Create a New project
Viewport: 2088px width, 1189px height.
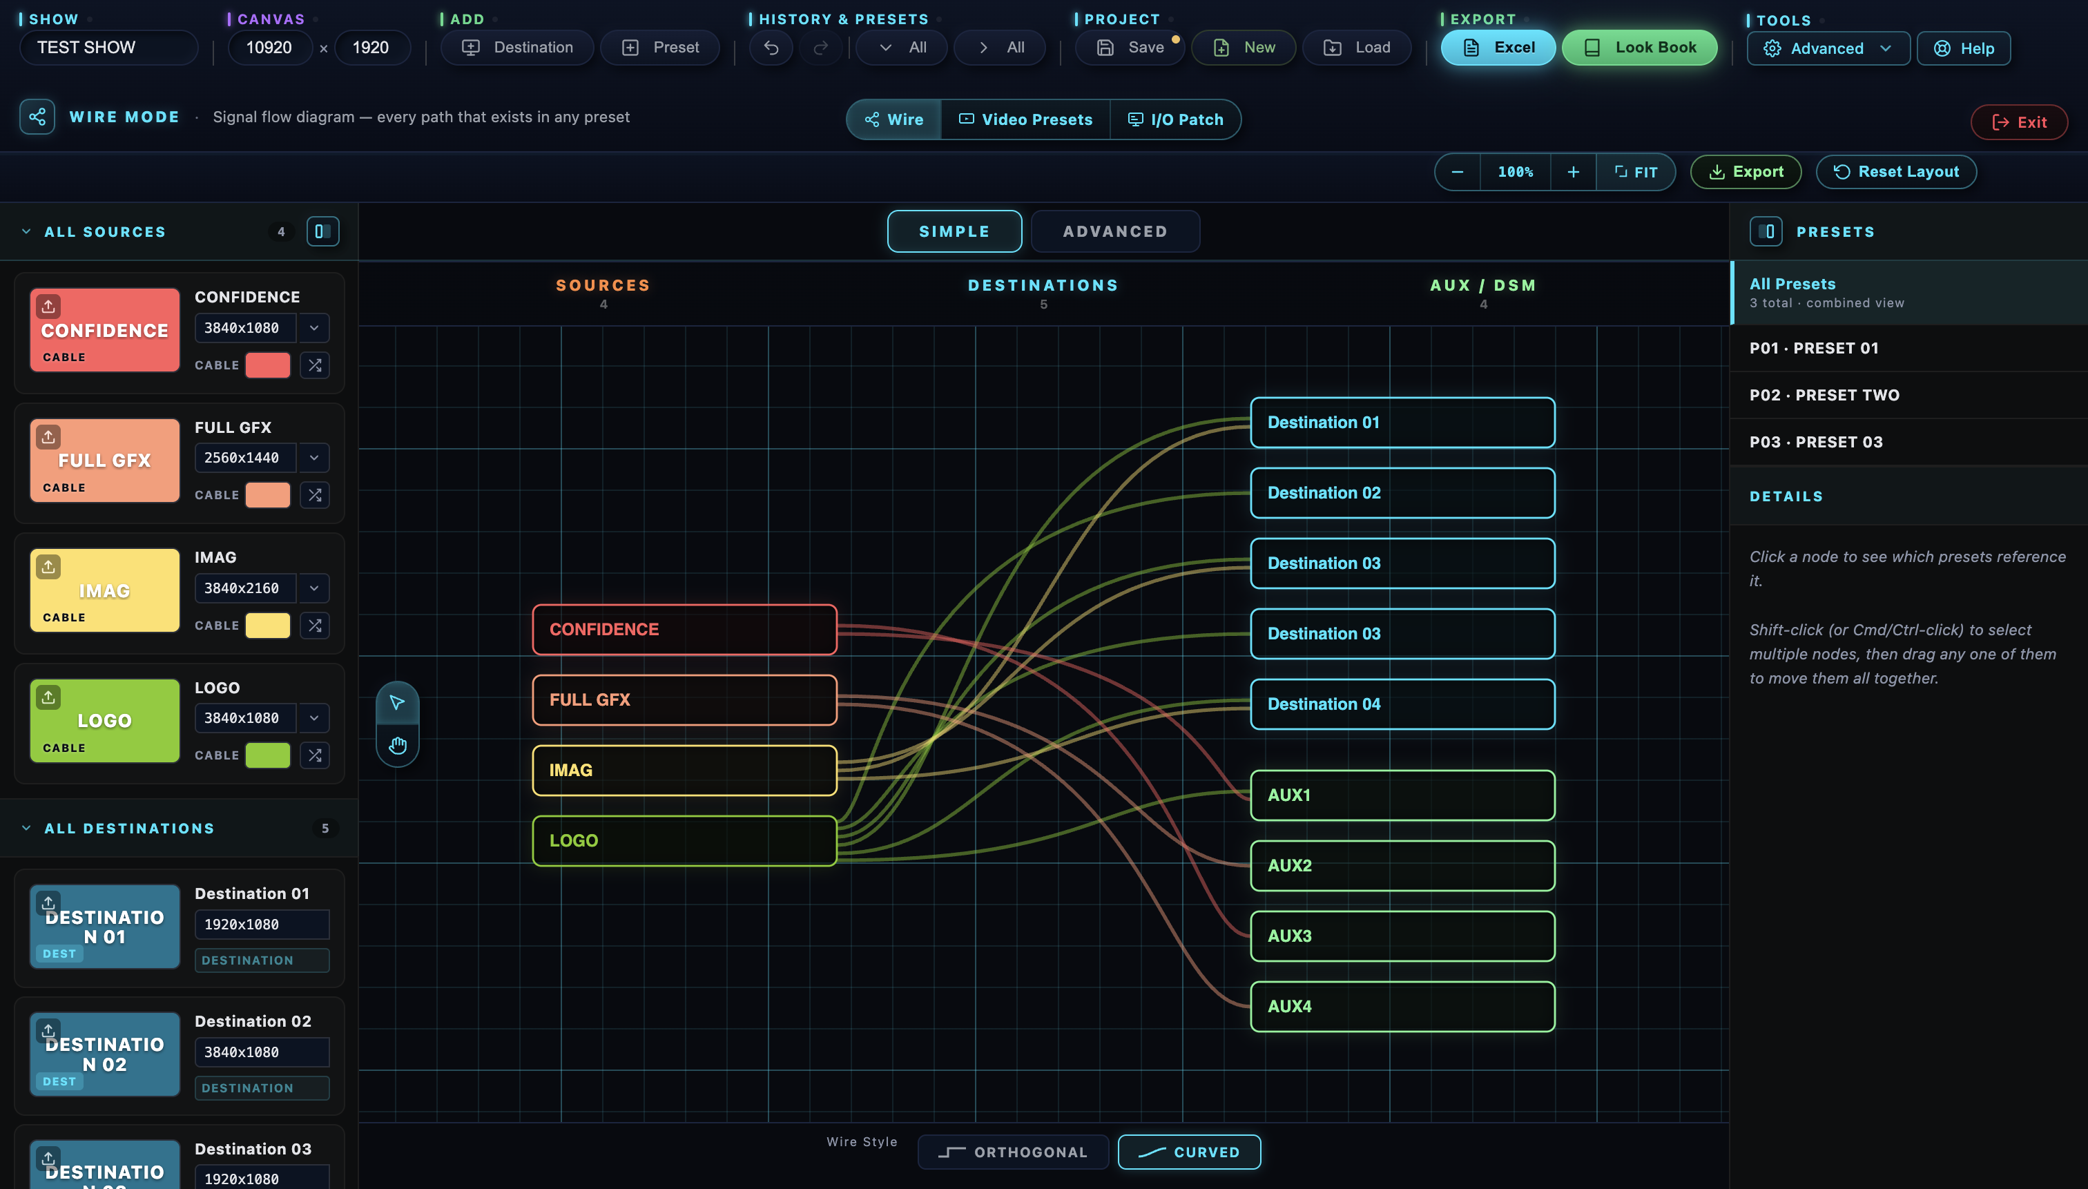[x=1244, y=48]
